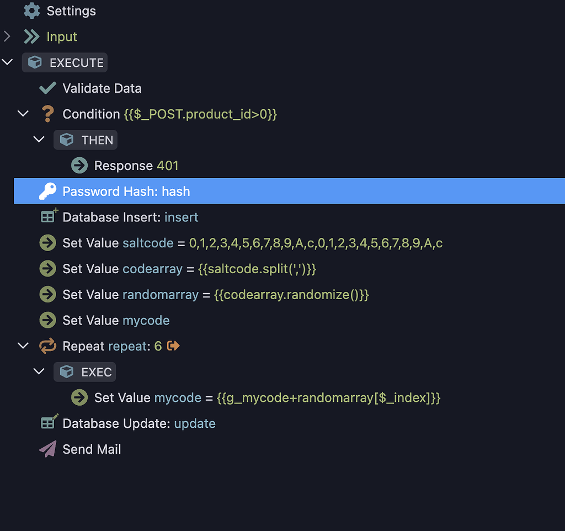Click the Validate Data checkmark icon
Viewport: 565px width, 531px height.
[x=47, y=87]
